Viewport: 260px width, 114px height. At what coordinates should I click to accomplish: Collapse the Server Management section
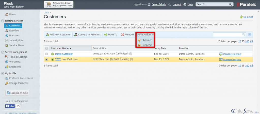pos(3,52)
